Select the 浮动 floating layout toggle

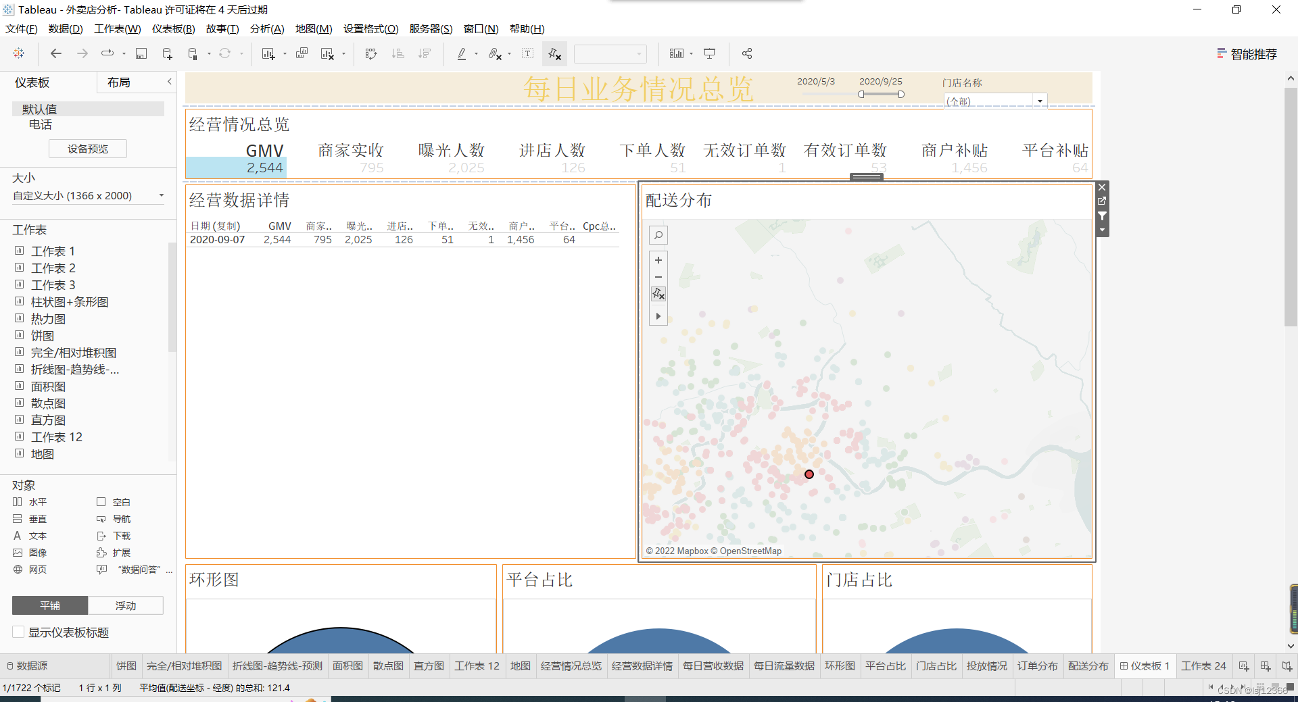point(126,605)
